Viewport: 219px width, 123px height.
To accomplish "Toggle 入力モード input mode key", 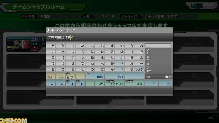I will 115,83.
